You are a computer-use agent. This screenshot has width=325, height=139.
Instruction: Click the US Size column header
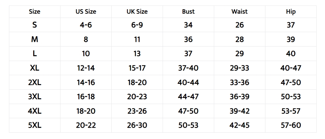[86, 12]
